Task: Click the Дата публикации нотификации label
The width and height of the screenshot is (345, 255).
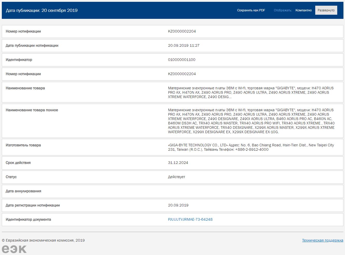Action: pyautogui.click(x=32, y=45)
